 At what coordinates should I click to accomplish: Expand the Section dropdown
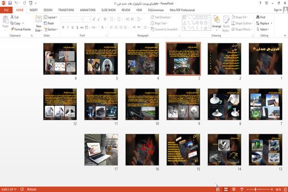coord(51,29)
